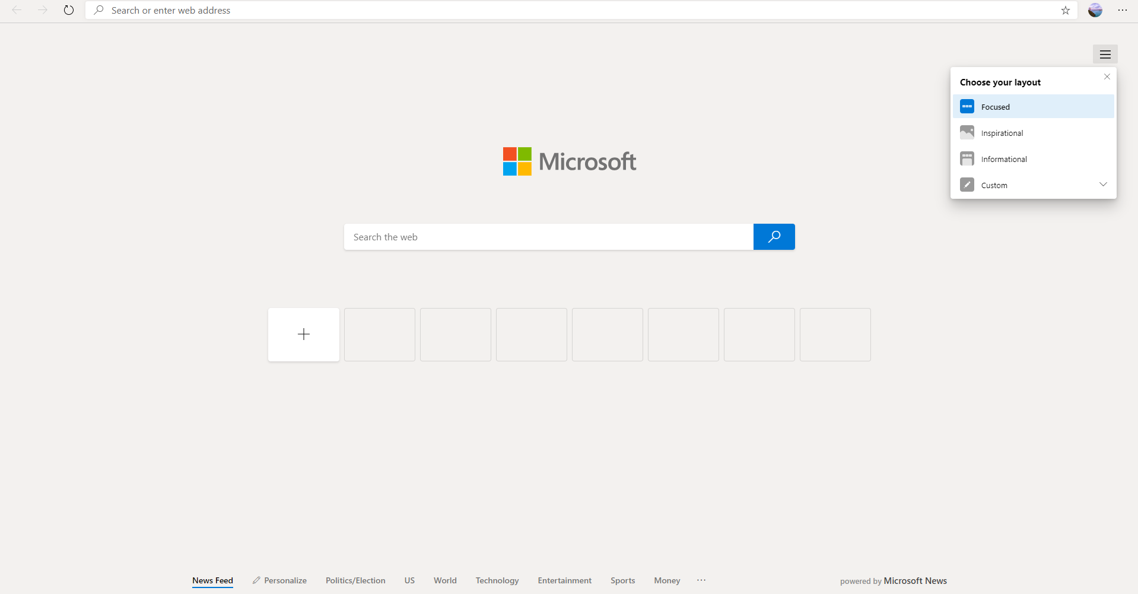Open the Entertainment news tab
Screen dimensions: 1138x594
[x=565, y=581]
